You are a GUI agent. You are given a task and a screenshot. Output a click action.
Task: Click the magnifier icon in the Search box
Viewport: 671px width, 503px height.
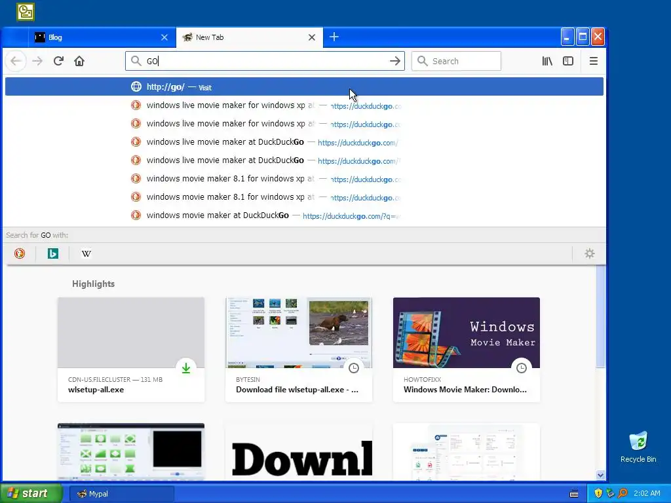(x=423, y=61)
